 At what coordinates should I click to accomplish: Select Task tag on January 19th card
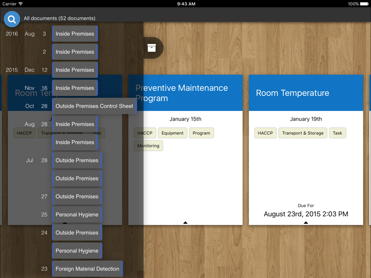pos(337,133)
